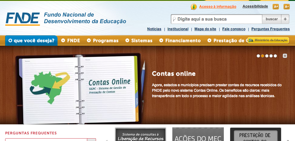Open Ministério da Educação badge link
Viewport: 295px width, 141px height.
[x=268, y=40]
